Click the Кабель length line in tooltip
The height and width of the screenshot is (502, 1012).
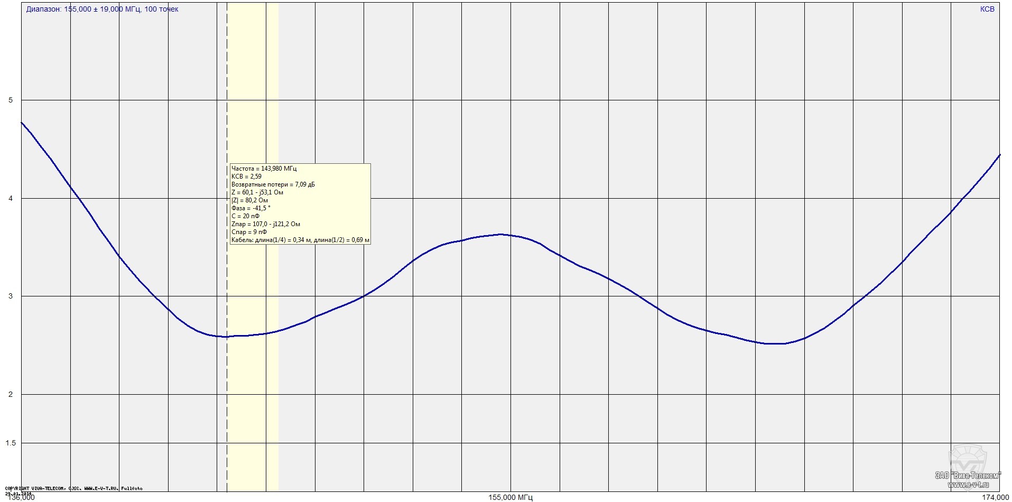tap(300, 240)
